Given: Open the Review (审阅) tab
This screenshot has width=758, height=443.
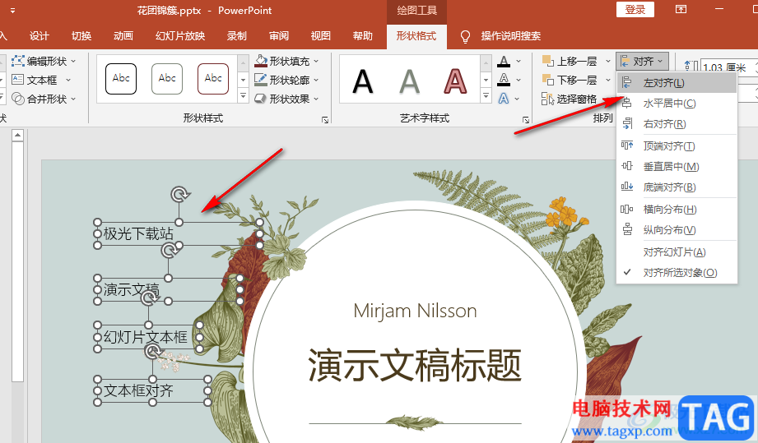Looking at the screenshot, I should pos(279,36).
